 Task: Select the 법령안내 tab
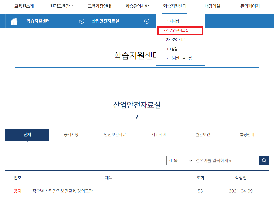pos(247,135)
